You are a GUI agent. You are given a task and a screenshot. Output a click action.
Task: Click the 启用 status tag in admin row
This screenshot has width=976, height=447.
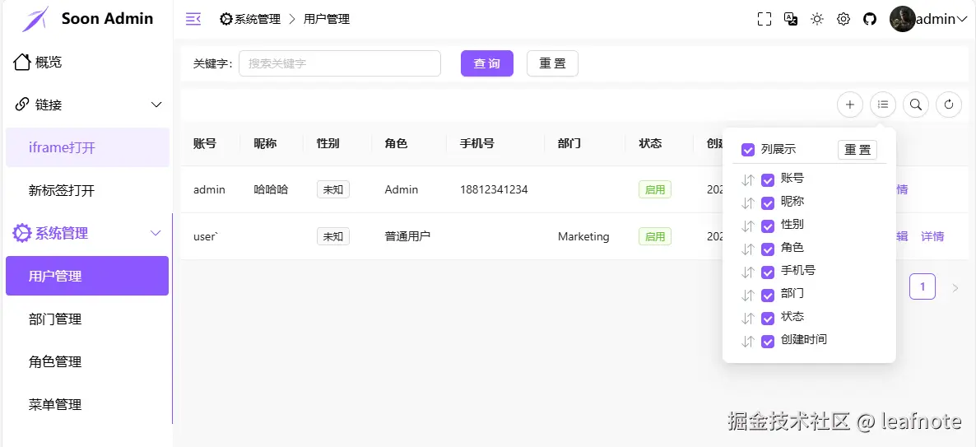coord(655,190)
